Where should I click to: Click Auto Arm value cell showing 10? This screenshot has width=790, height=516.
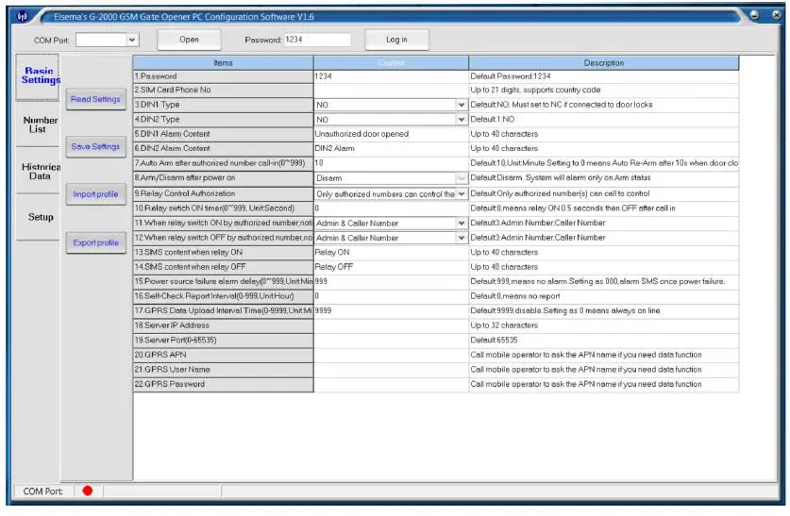tap(391, 163)
